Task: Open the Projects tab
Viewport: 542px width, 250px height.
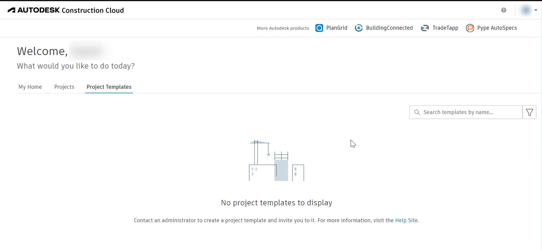Action: click(64, 87)
